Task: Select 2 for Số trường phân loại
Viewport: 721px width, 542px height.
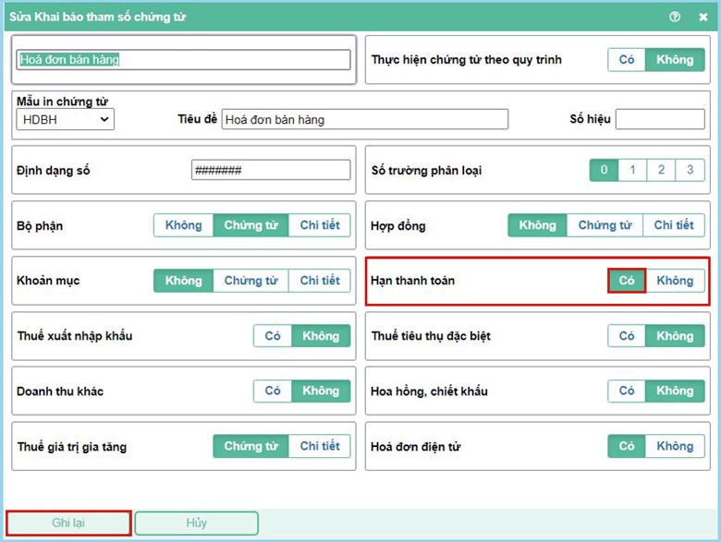Action: tap(661, 170)
